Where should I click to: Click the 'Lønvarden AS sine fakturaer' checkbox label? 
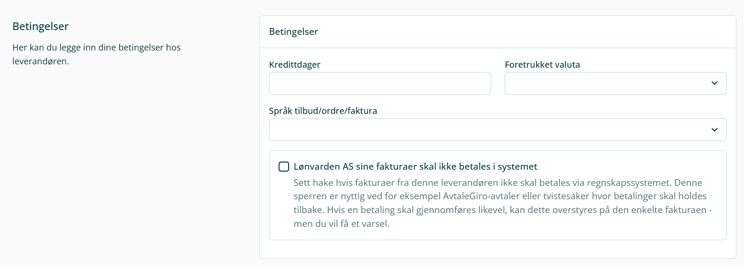coord(415,167)
